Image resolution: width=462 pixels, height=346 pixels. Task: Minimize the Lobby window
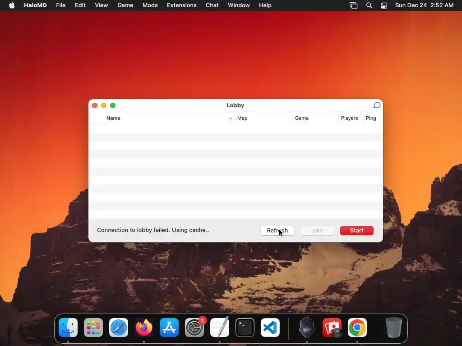coord(104,105)
